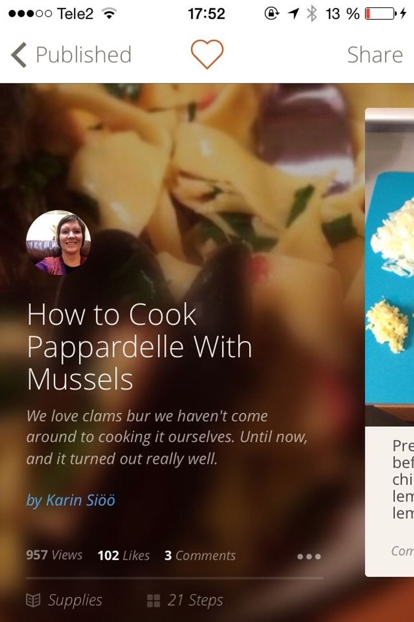Tap the battery icon in status bar
The image size is (414, 622).
tap(381, 14)
